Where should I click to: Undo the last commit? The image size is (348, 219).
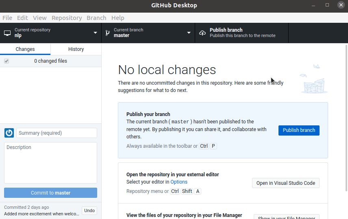click(x=89, y=210)
